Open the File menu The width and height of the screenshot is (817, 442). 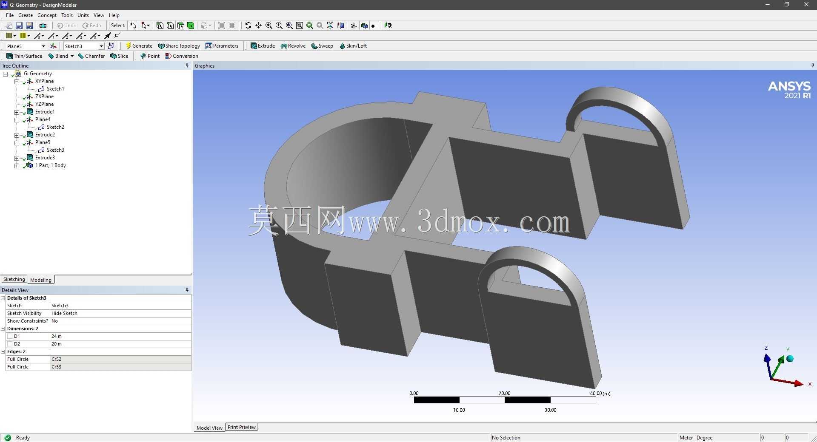(10, 15)
